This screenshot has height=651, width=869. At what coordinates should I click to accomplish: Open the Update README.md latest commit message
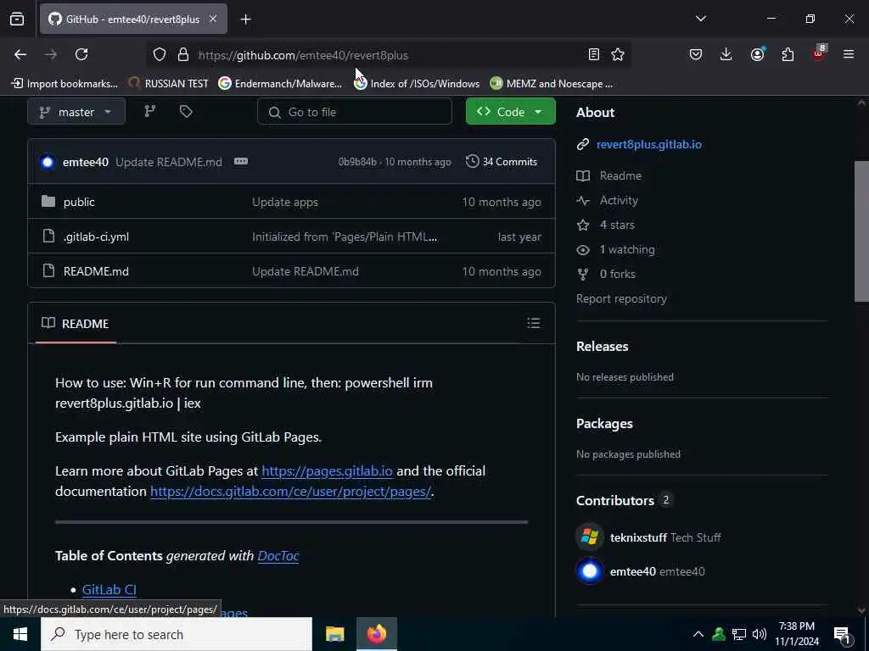[x=169, y=162]
